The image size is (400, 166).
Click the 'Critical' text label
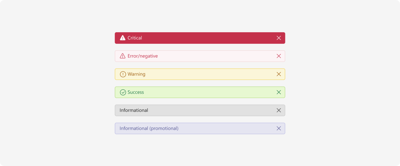tap(135, 38)
